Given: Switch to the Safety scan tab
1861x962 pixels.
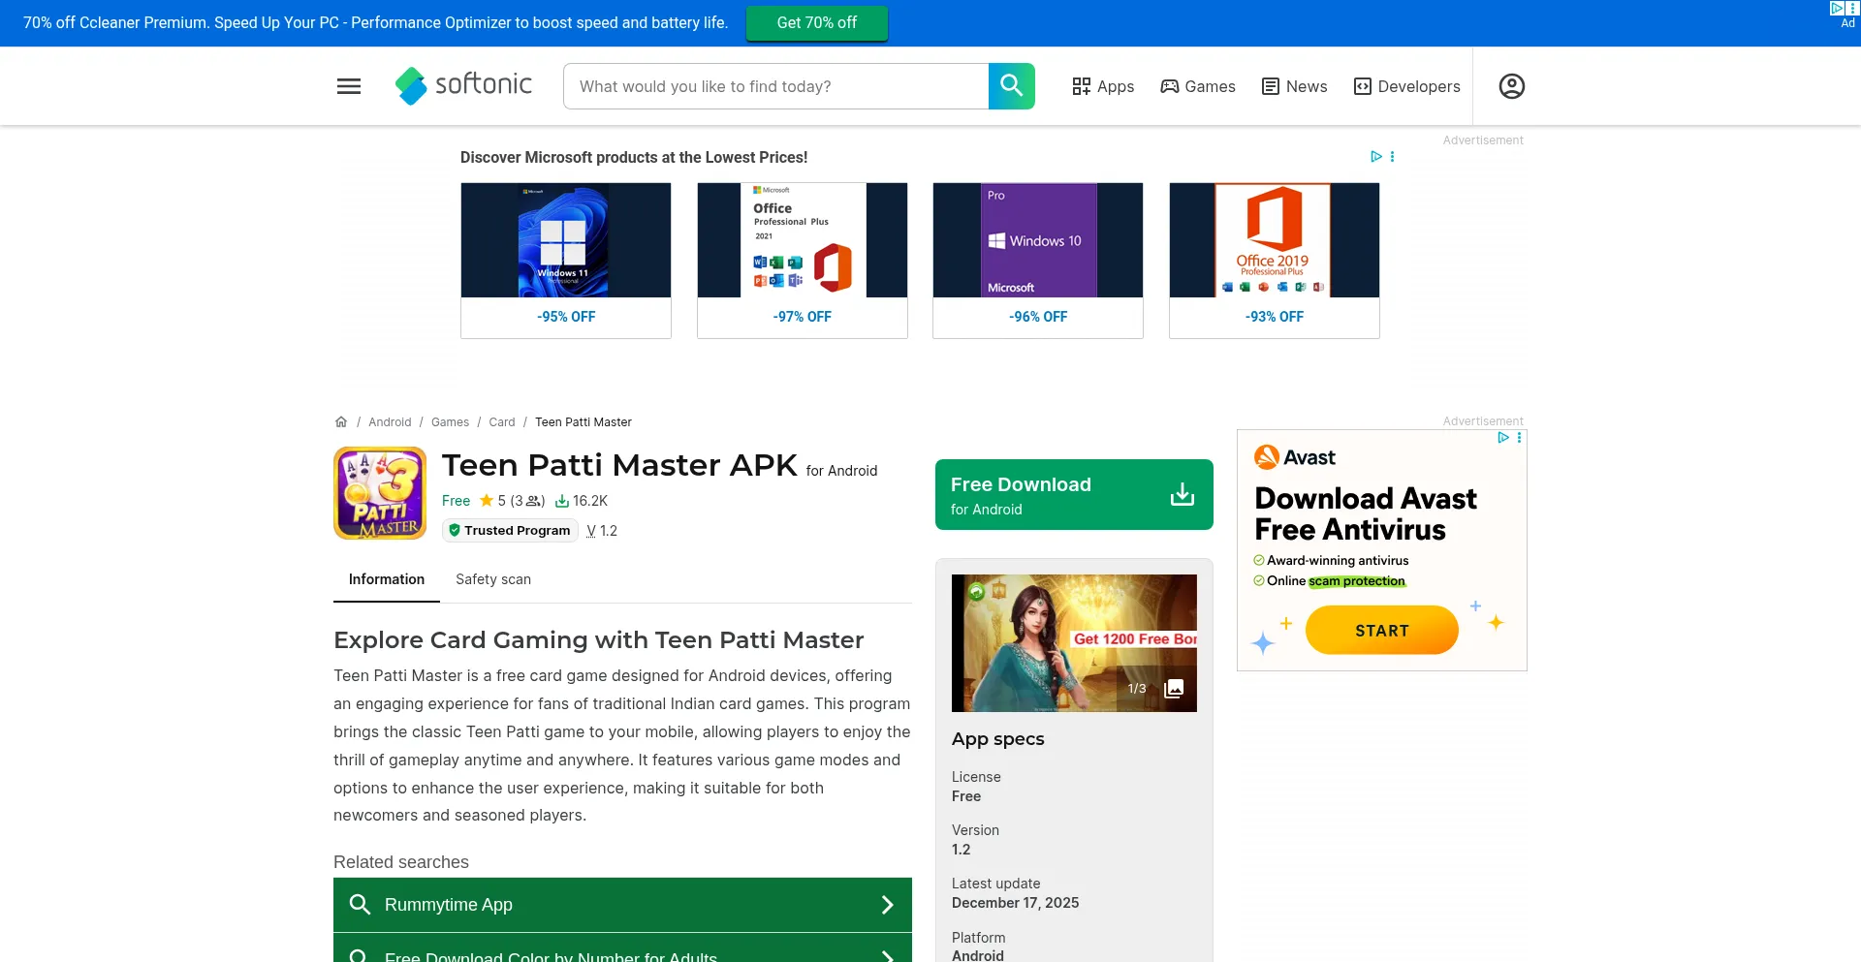Looking at the screenshot, I should click(492, 578).
